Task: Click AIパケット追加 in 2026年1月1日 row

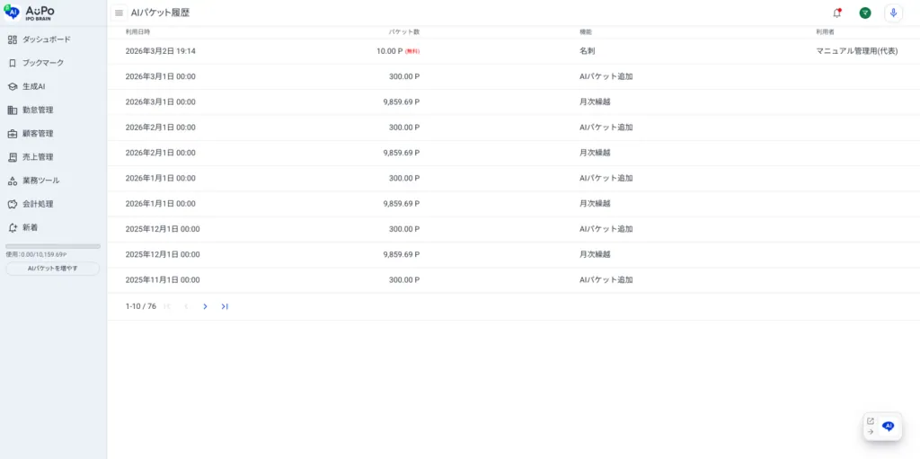Action: (606, 178)
